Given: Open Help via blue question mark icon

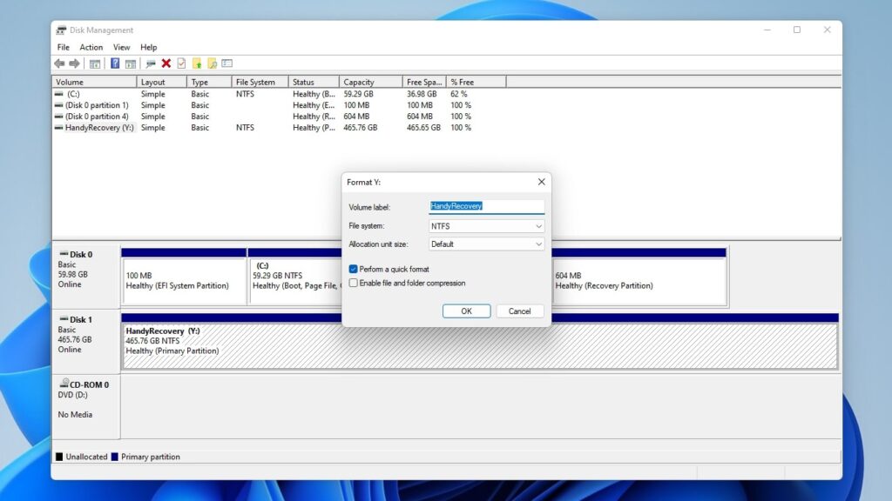Looking at the screenshot, I should [115, 63].
